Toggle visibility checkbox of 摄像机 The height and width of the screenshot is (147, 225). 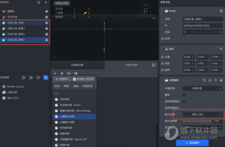[x=46, y=11]
